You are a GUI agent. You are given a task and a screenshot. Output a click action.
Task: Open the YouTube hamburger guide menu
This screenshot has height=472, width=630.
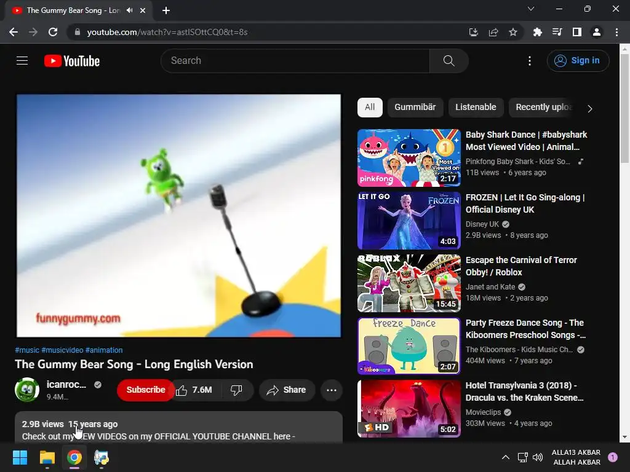22,61
